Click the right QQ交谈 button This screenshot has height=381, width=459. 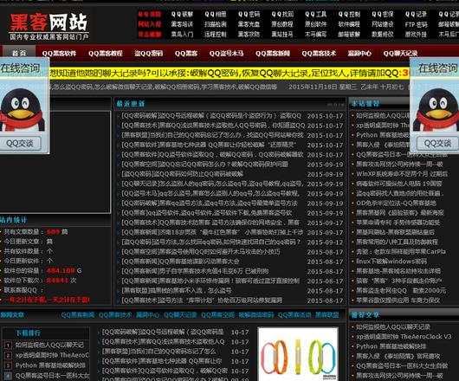pos(437,144)
